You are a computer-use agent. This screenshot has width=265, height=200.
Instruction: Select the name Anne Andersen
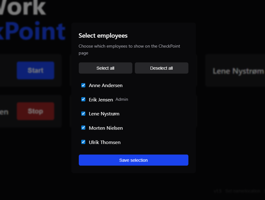(106, 85)
